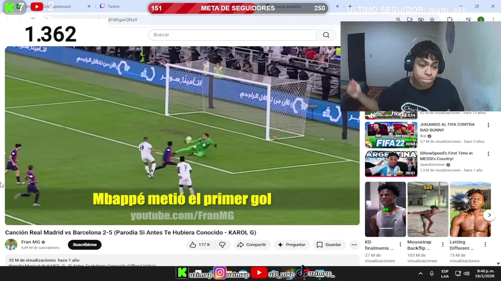Visit the Fran MG channel name link
The image size is (501, 281).
pos(31,242)
